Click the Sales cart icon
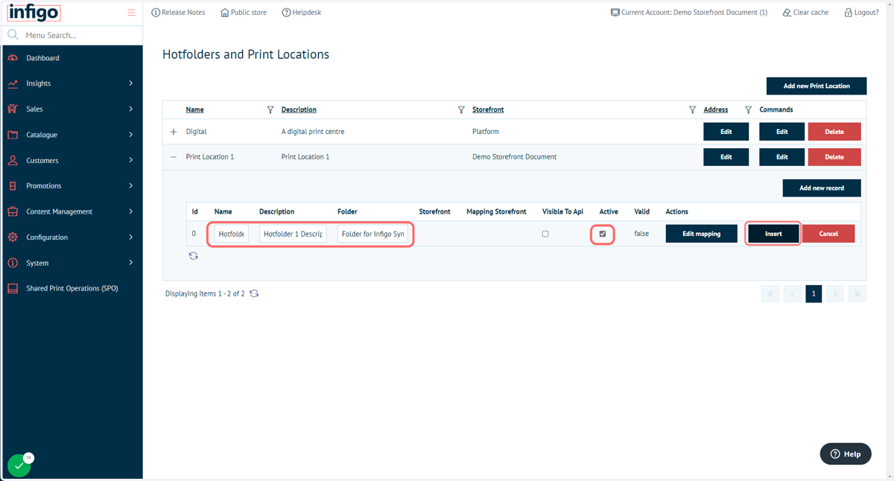Viewport: 894px width, 481px height. pos(13,109)
